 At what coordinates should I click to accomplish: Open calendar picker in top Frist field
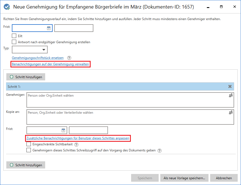click(49, 28)
